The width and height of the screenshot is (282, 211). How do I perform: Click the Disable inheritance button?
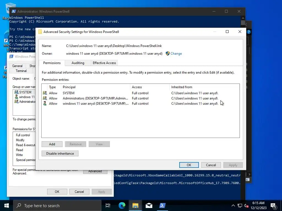[60, 153]
